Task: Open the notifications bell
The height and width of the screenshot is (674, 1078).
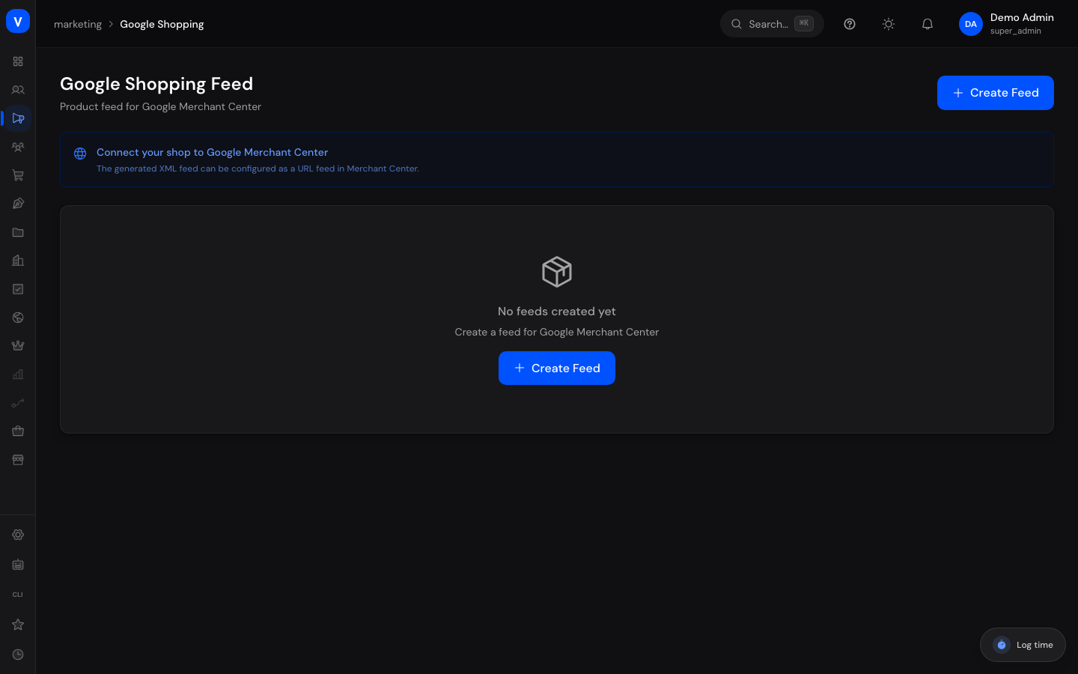Action: point(928,24)
